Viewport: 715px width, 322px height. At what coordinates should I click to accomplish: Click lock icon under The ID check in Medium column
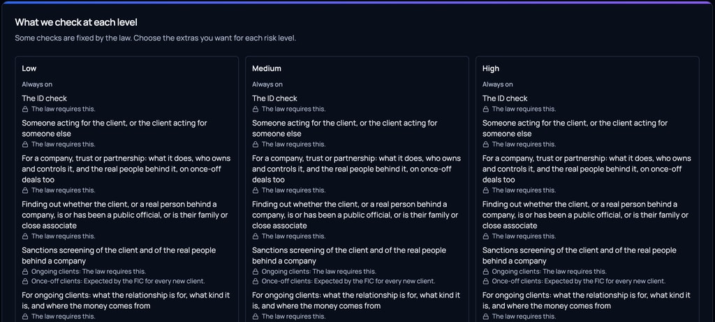point(256,109)
